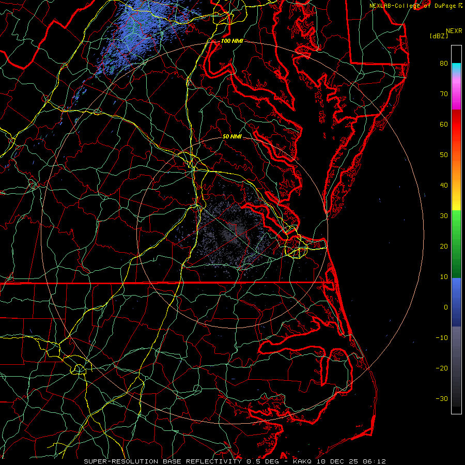Viewport: 465px width, 465px height.
Task: Click the [dBZ] units label
Action: (x=439, y=36)
